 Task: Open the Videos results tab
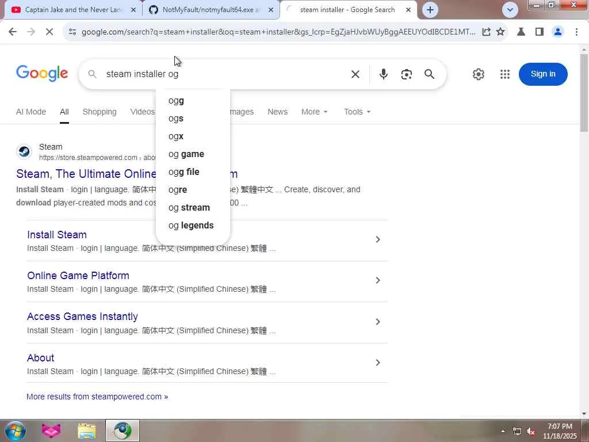tap(143, 112)
